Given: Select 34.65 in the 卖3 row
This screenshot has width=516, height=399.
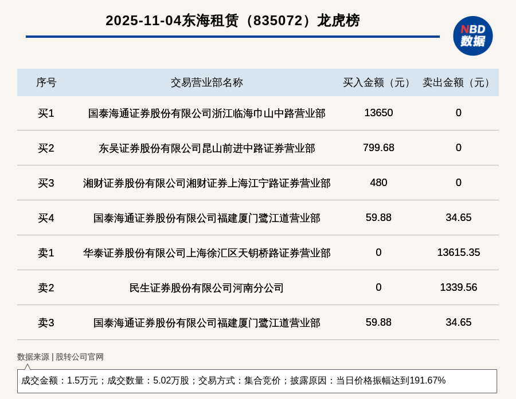Looking at the screenshot, I should point(459,322).
